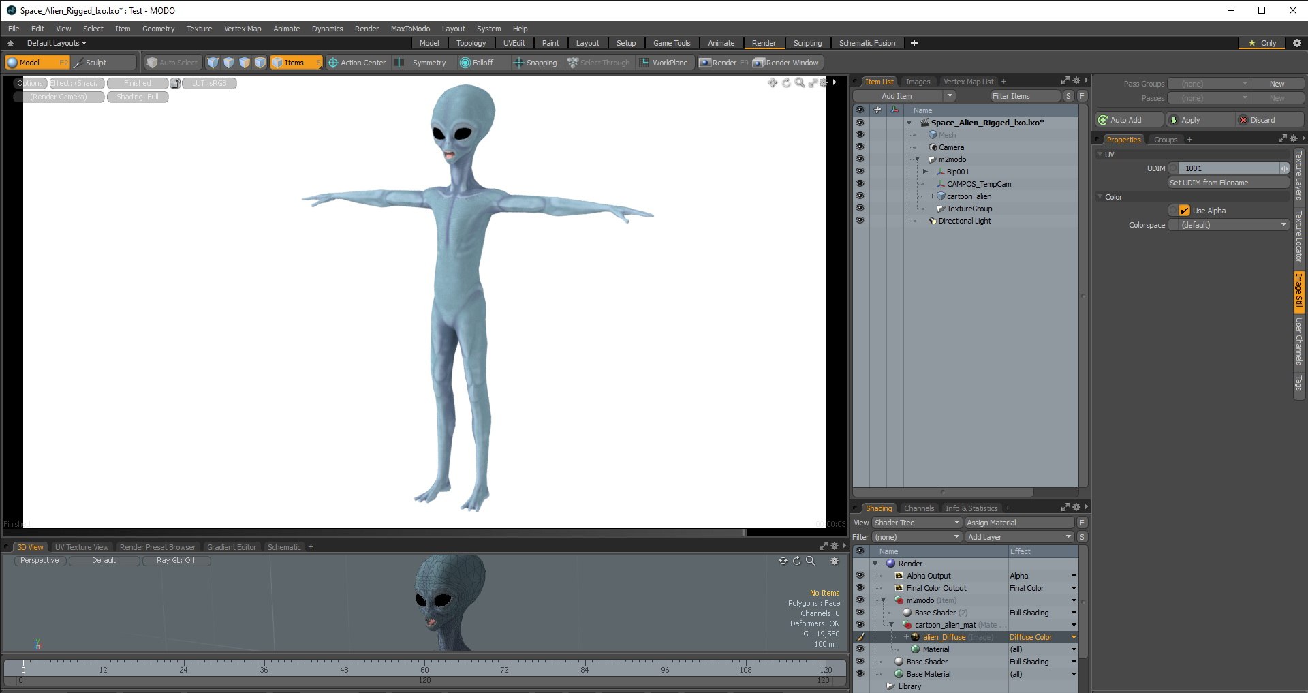This screenshot has height=693, width=1308.
Task: Switch to the Channels tab
Action: tap(919, 508)
